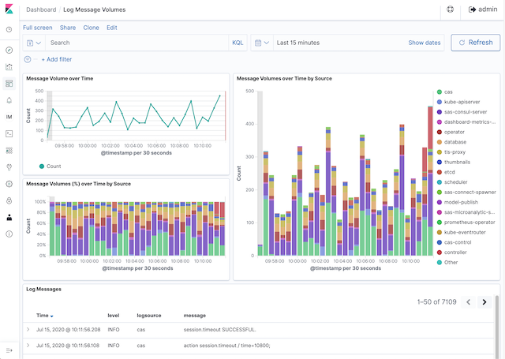
Task: Open the Share menu
Action: tap(68, 28)
